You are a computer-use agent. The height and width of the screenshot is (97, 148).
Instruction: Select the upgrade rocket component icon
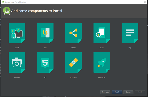click(x=102, y=63)
